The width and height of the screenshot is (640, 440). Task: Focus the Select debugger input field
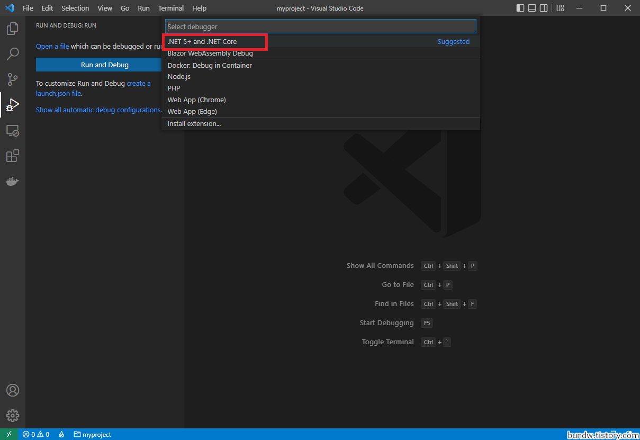321,26
